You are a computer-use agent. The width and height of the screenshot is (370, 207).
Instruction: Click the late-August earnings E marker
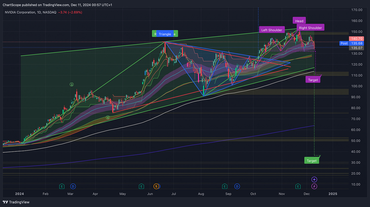point(225,186)
